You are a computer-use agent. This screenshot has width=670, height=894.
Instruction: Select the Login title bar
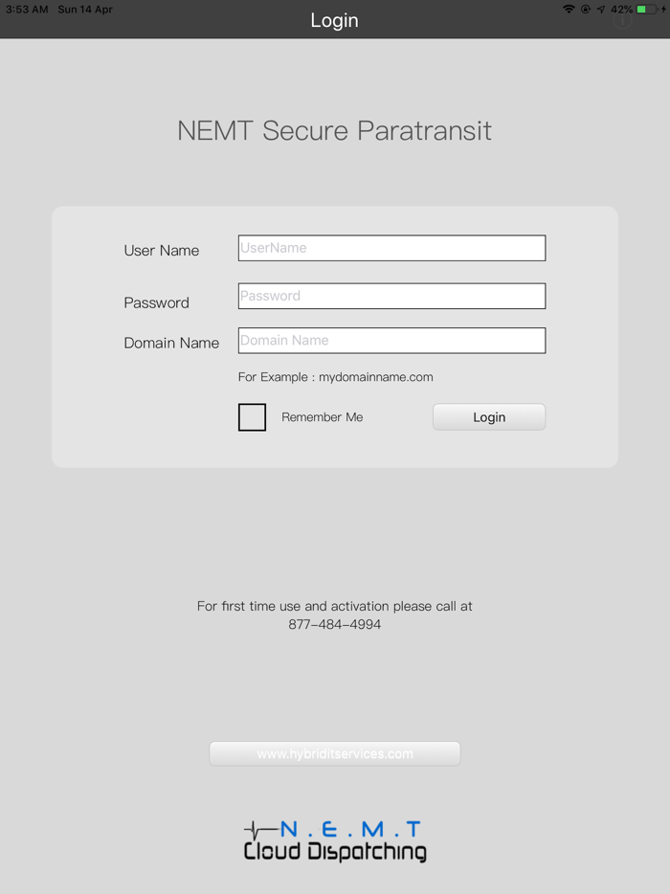pyautogui.click(x=334, y=19)
